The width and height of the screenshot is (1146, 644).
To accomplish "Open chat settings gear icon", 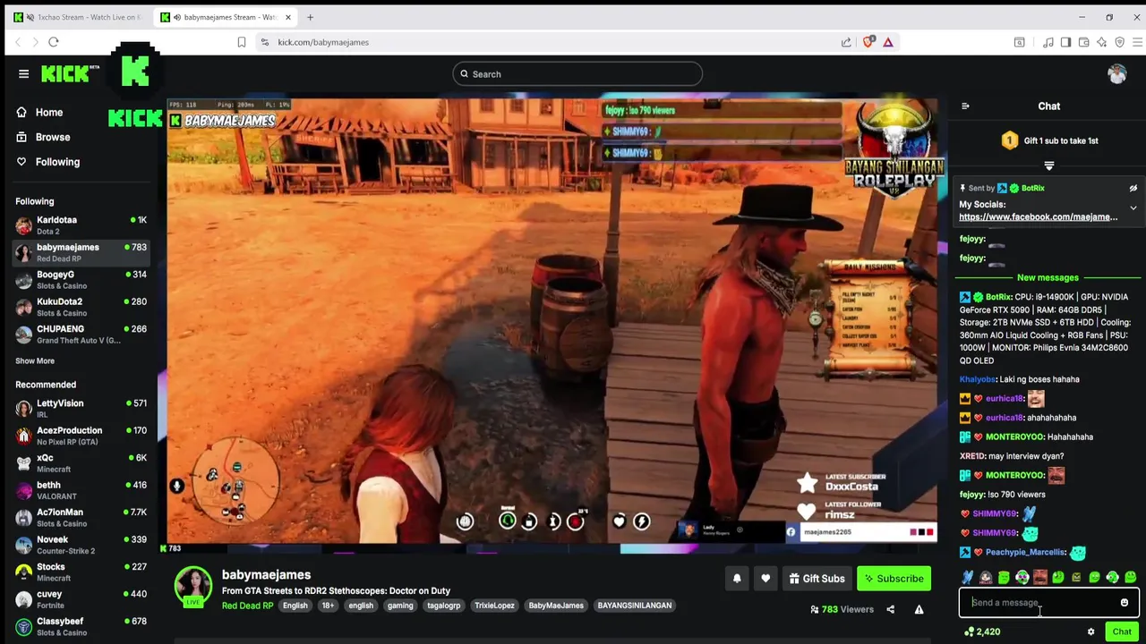I will pos(1090,632).
